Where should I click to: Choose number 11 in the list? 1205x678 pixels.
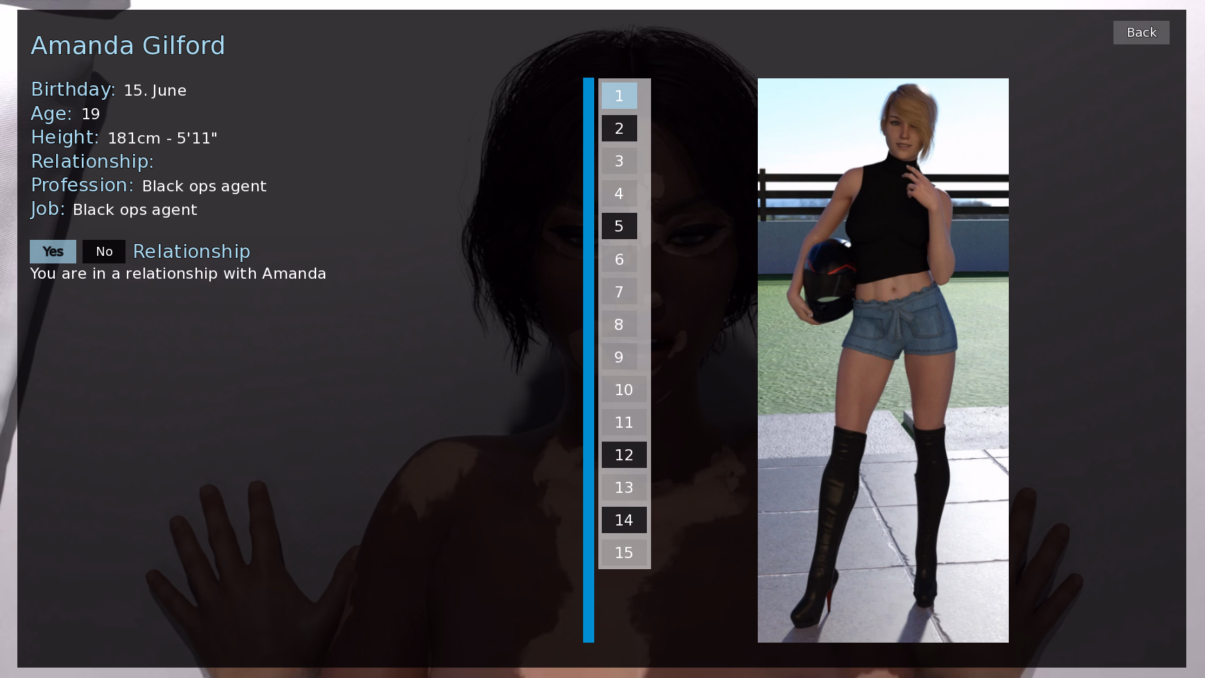click(x=624, y=422)
